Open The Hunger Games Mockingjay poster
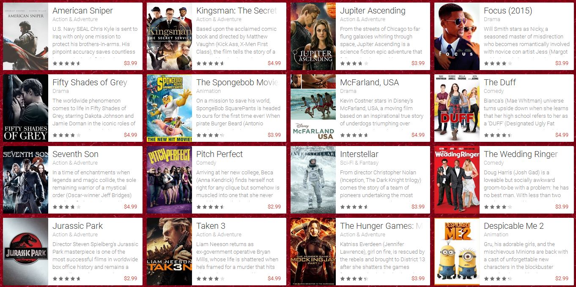 (313, 252)
